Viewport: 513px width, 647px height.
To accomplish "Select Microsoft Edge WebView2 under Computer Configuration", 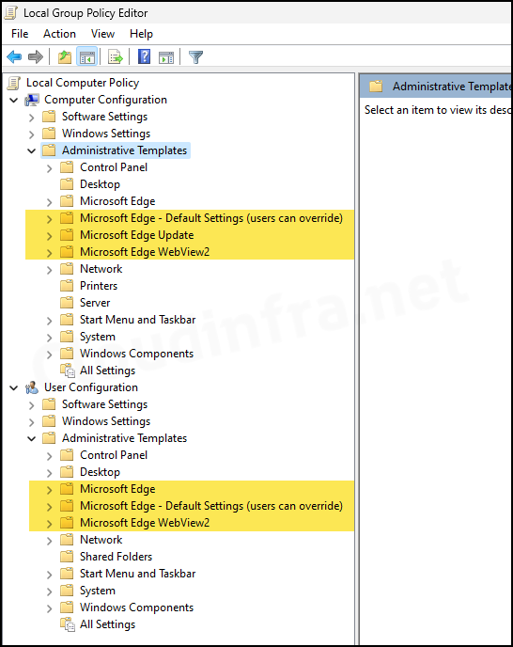I will coord(145,252).
